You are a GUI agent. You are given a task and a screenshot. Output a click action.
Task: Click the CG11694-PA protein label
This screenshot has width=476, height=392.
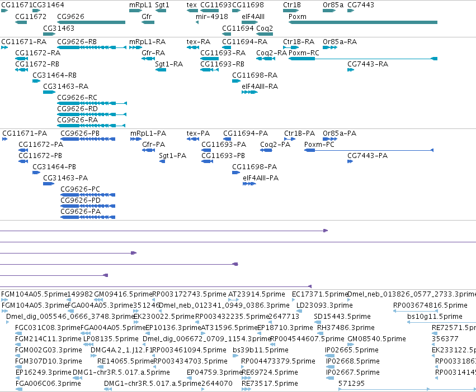[246, 133]
